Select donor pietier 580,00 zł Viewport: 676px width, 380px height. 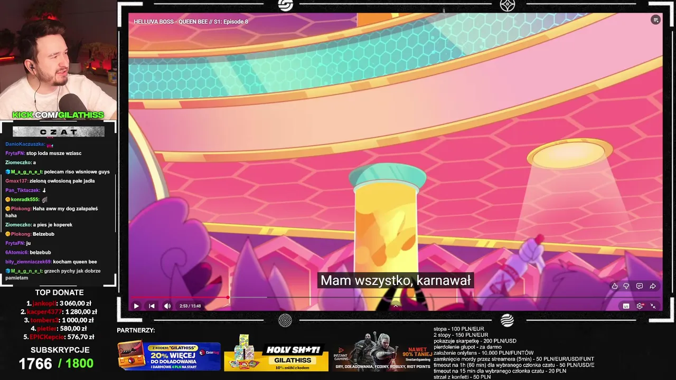59,328
